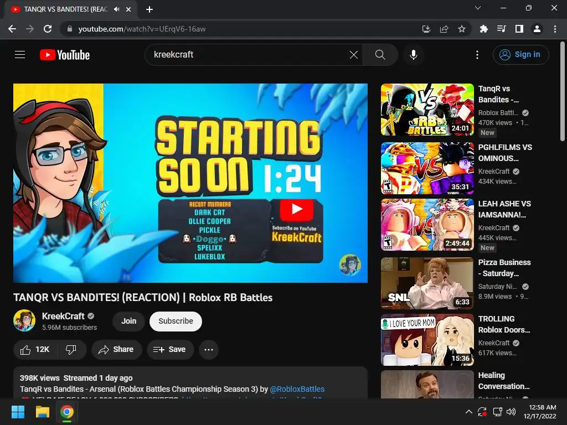Click the Sign in button
The height and width of the screenshot is (425, 567).
click(520, 55)
